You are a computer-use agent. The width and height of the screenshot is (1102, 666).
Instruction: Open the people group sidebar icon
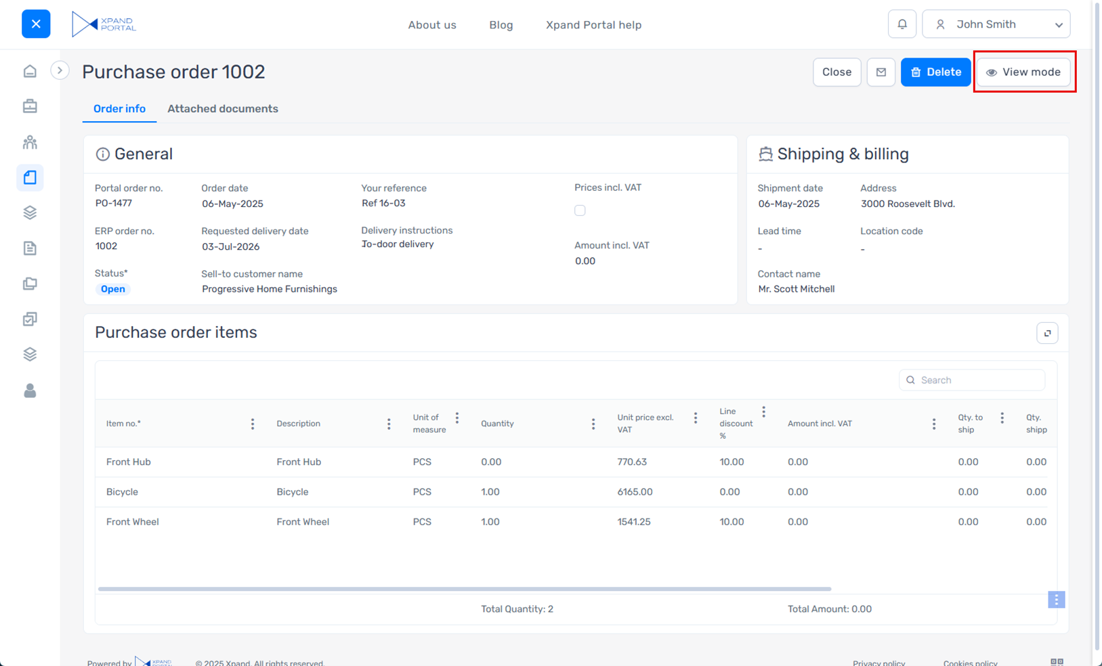click(30, 142)
